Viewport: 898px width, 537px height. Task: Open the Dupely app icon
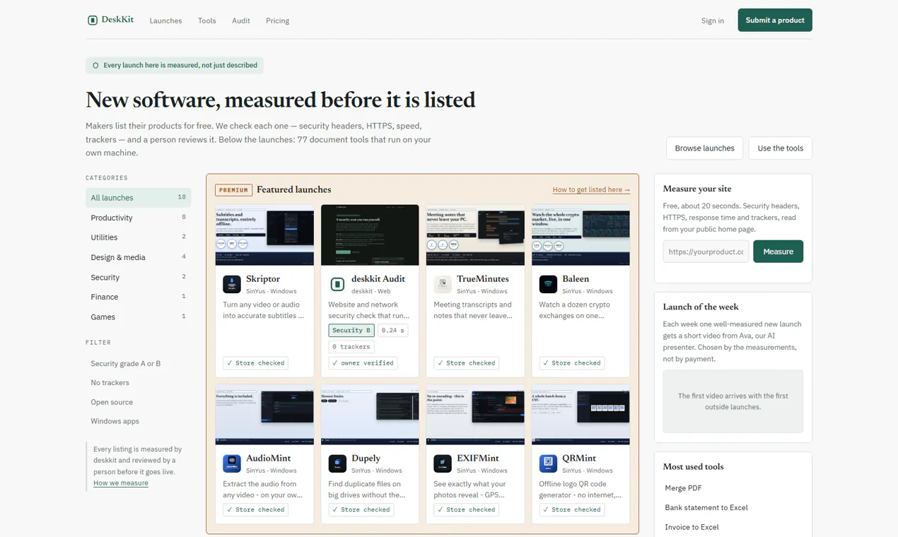337,464
